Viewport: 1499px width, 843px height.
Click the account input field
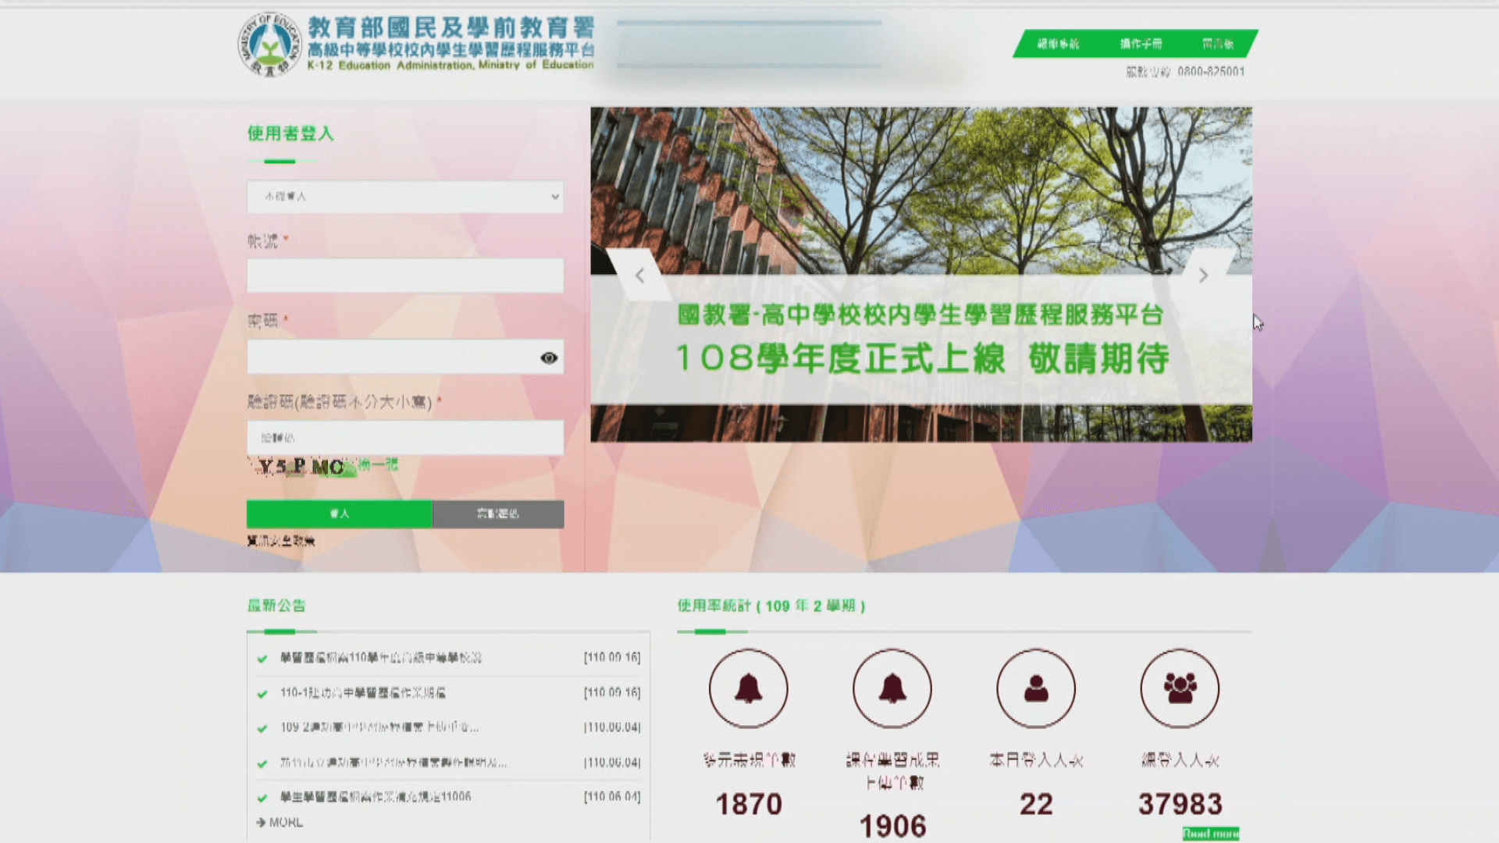tap(405, 276)
